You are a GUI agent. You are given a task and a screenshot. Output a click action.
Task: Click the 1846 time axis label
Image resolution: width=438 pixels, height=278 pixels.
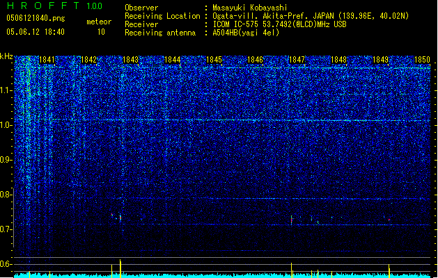pos(256,59)
